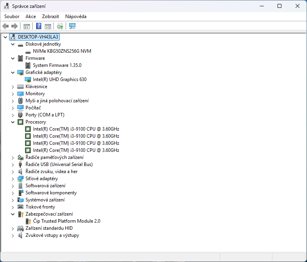Expand the Síťové adaptéry category
The height and width of the screenshot is (262, 307).
tap(13, 179)
